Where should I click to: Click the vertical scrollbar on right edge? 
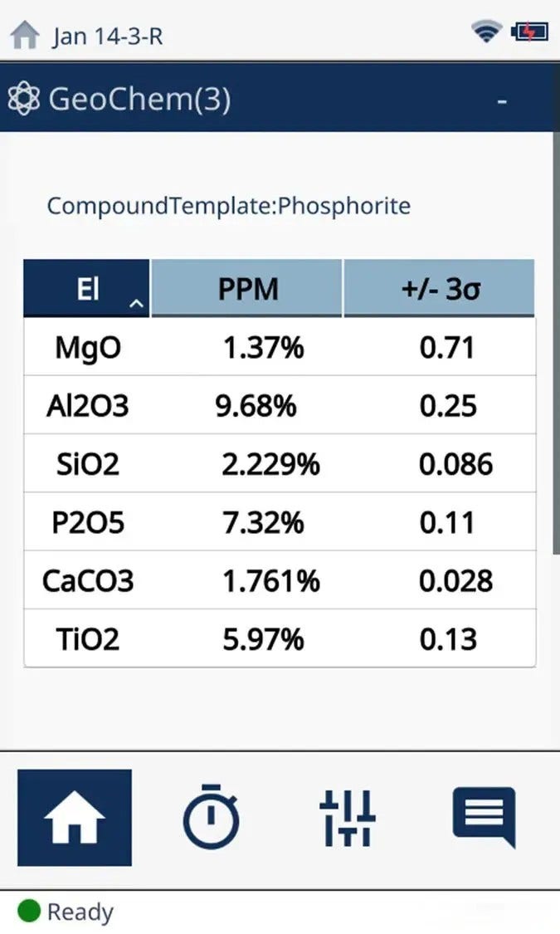[x=556, y=349]
